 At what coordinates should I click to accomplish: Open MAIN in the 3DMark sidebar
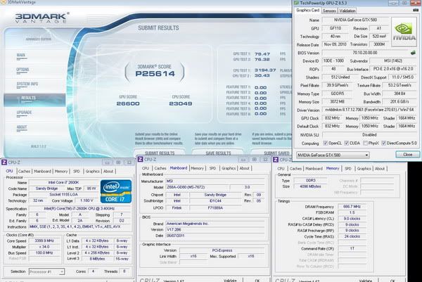click(x=21, y=55)
